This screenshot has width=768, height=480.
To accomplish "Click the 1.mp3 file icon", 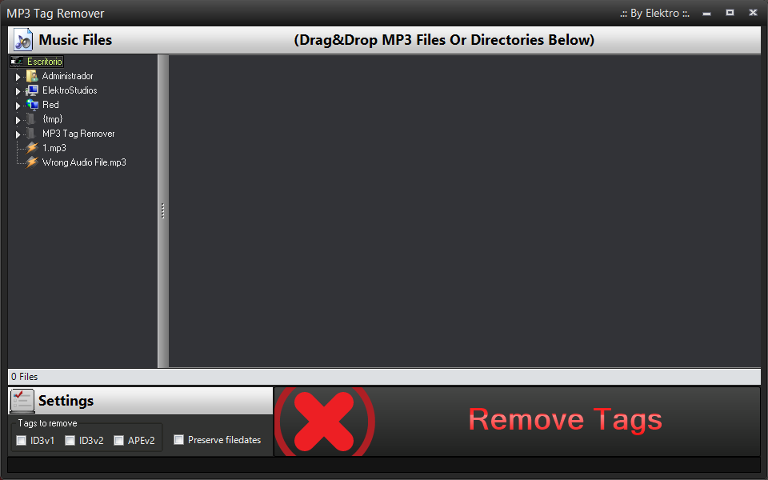I will 32,148.
